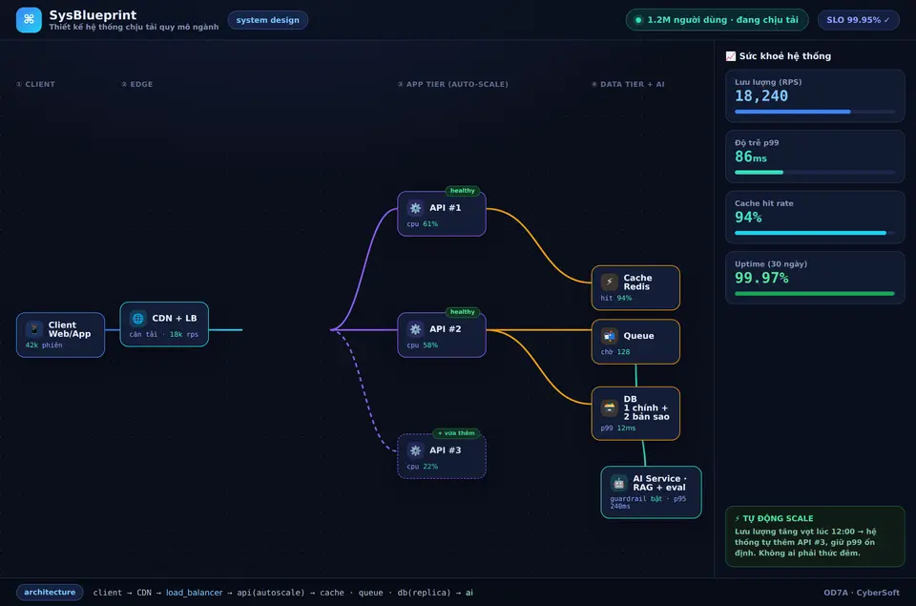The width and height of the screenshot is (916, 606).
Task: Click the healthy badge on API #1
Action: pos(462,191)
